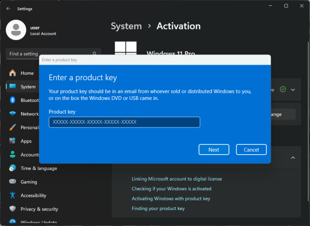
Task: Select the Accessibility figure icon
Action: point(13,195)
